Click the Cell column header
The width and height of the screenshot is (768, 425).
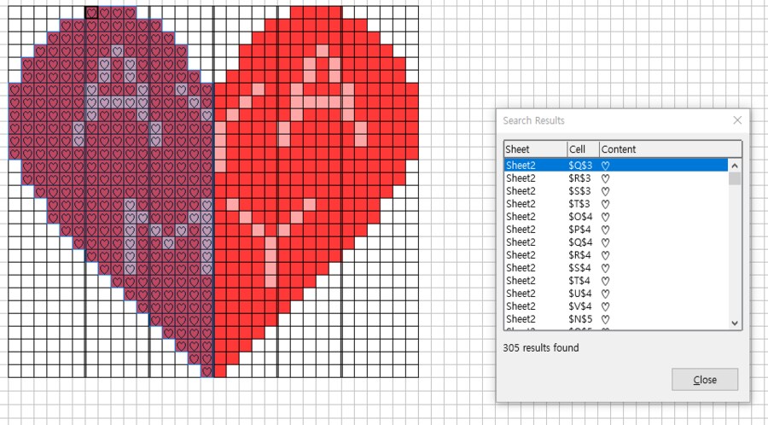point(583,149)
